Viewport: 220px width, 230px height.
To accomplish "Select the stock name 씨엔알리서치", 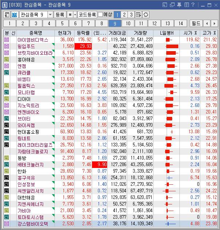I will (x=31, y=191).
